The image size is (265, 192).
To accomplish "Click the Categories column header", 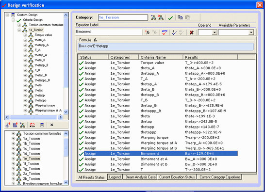I will coord(123,57).
